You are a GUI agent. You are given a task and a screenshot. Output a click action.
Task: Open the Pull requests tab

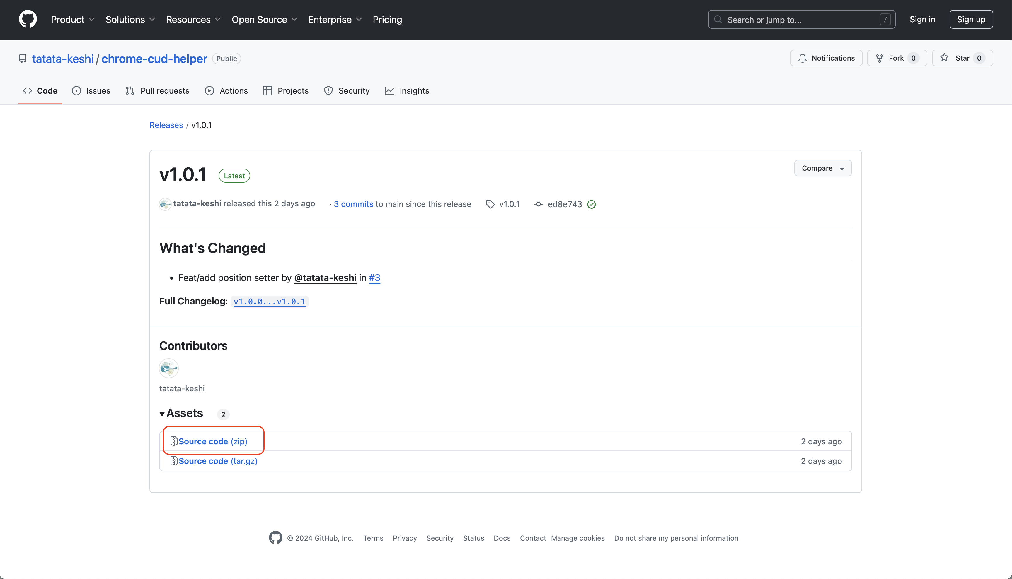[x=158, y=91]
